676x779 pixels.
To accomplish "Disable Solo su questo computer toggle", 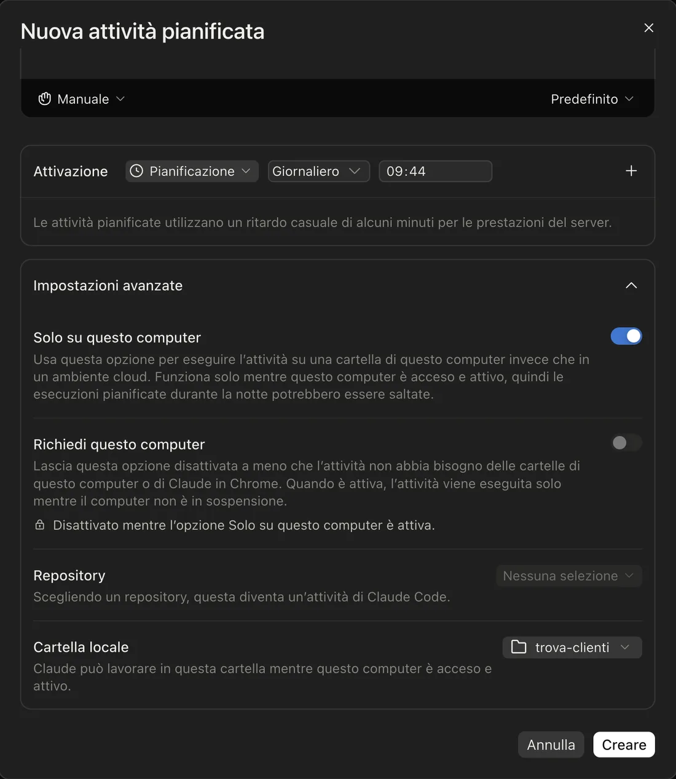I will 626,336.
